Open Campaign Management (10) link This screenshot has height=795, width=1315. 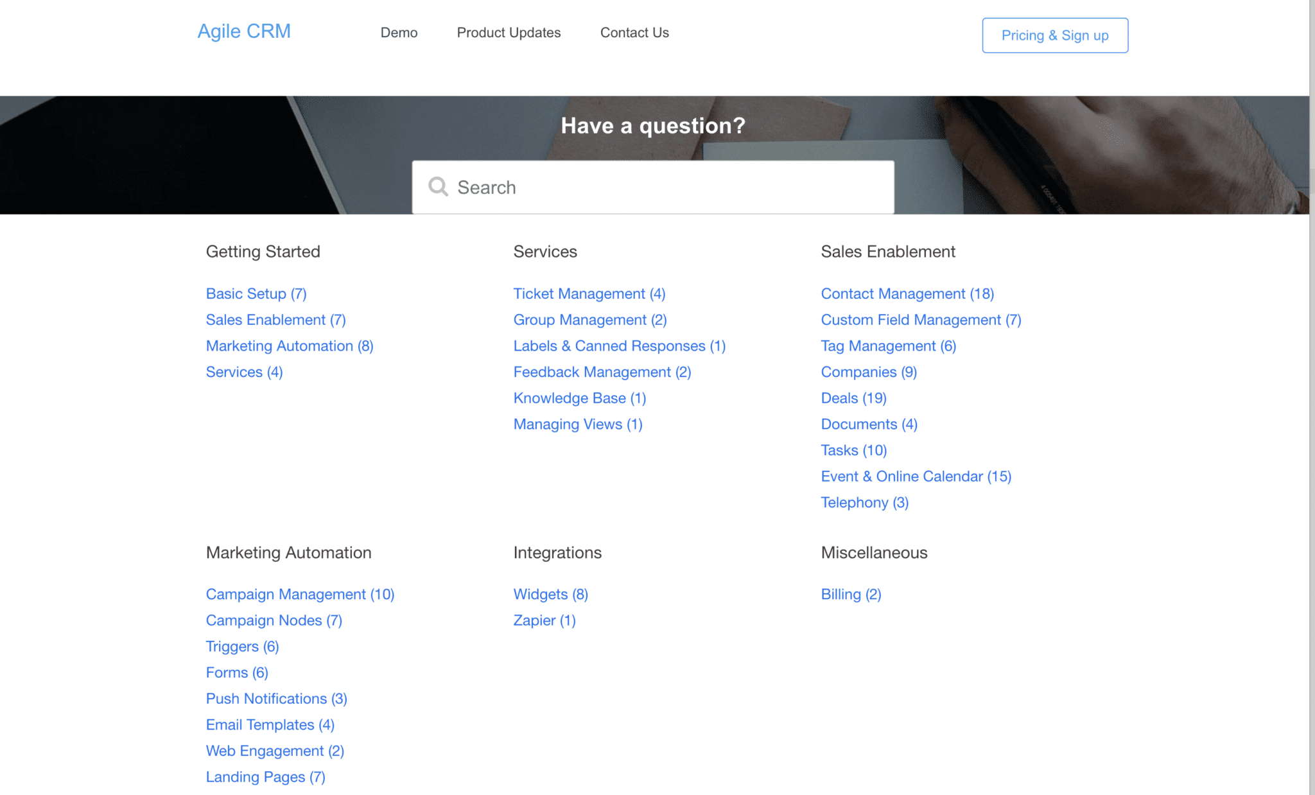[300, 595]
